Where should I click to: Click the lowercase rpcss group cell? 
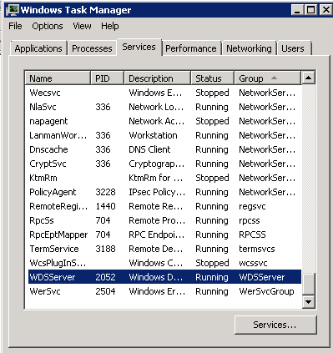click(250, 221)
